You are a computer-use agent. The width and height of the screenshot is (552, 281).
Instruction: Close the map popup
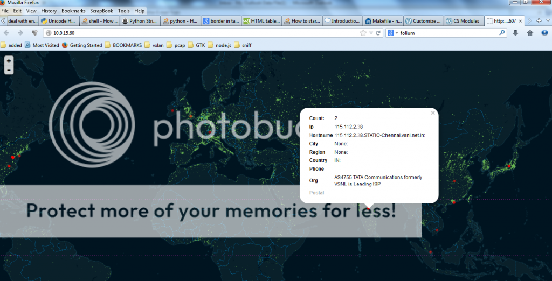click(x=432, y=113)
